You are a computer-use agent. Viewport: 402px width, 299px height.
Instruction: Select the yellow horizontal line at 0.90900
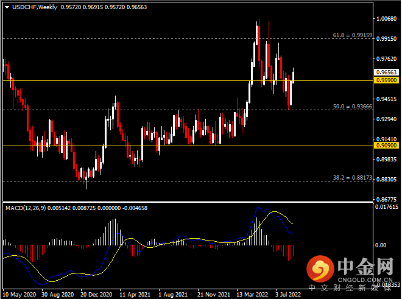[188, 146]
